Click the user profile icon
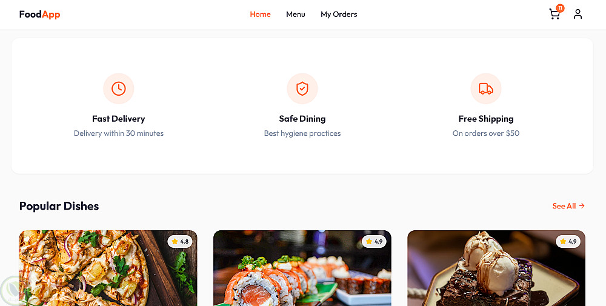Image resolution: width=606 pixels, height=306 pixels. pos(578,15)
